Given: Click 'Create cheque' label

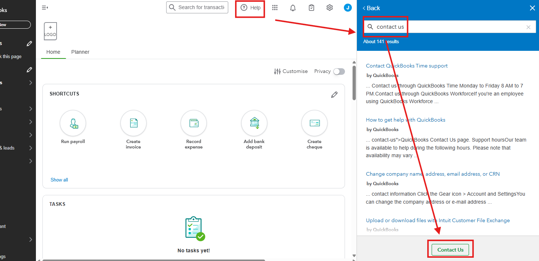Looking at the screenshot, I should [x=314, y=144].
